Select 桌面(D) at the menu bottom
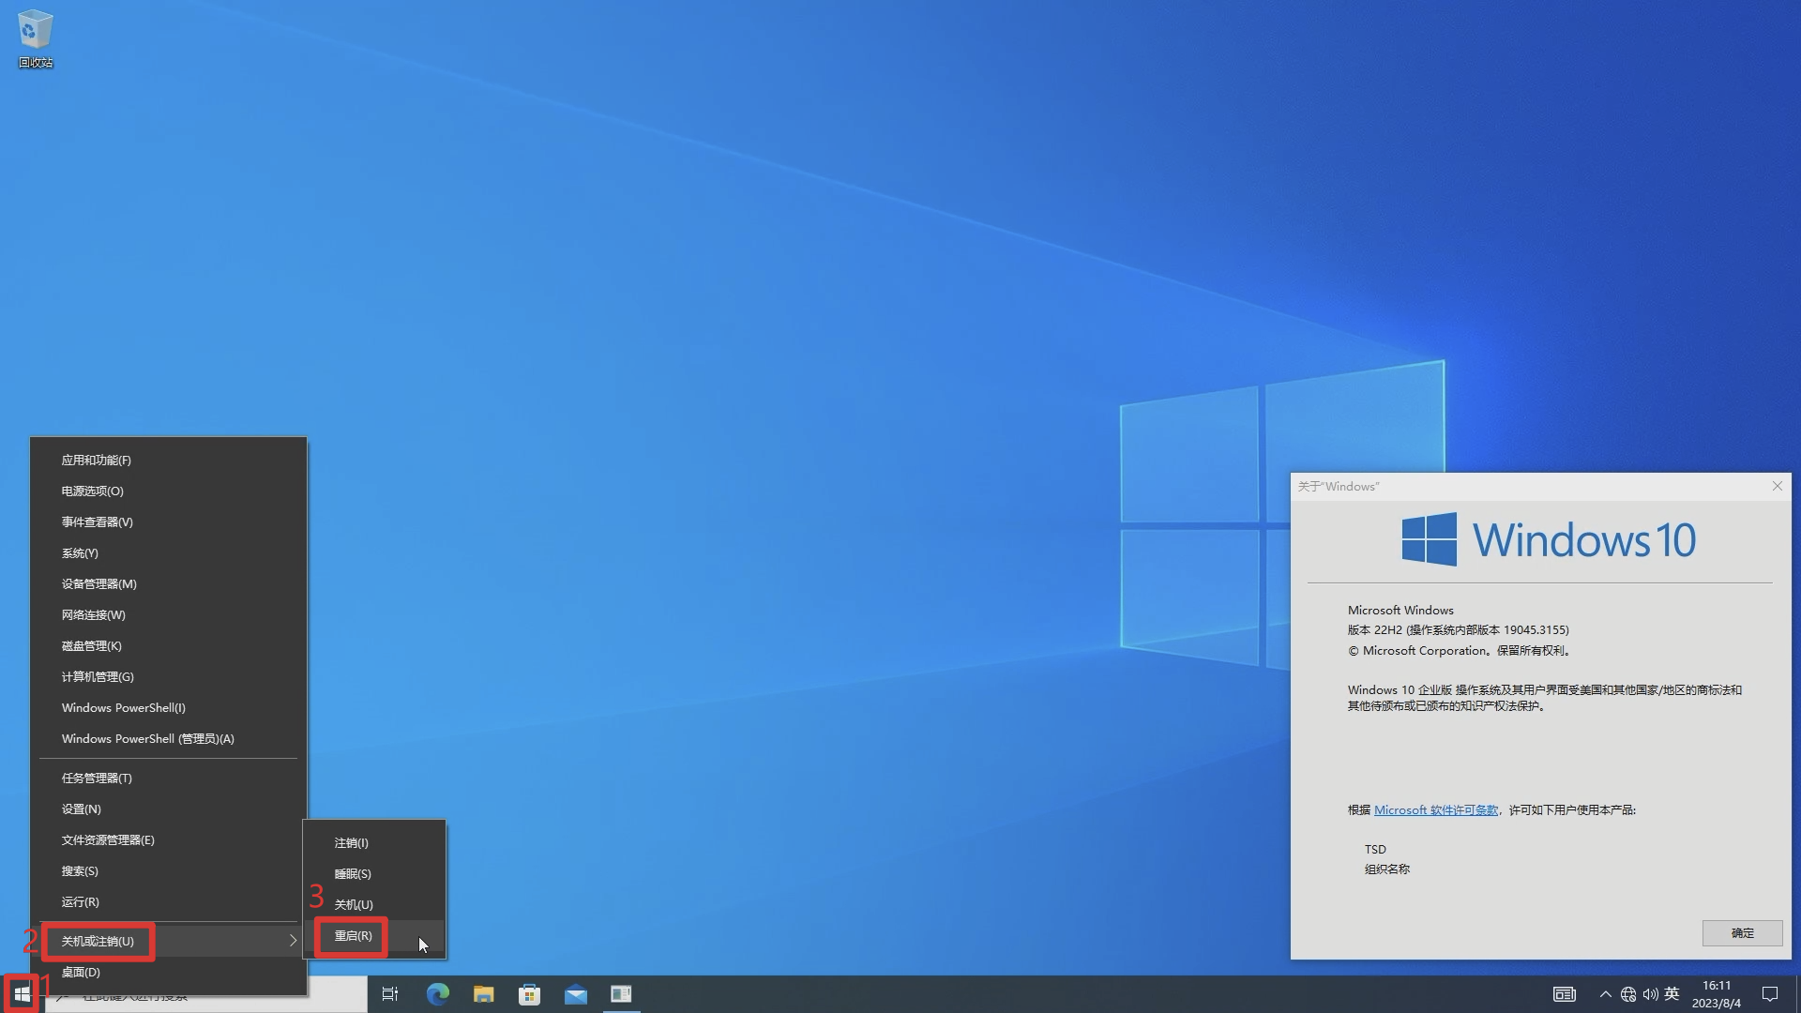This screenshot has height=1013, width=1801. point(169,973)
